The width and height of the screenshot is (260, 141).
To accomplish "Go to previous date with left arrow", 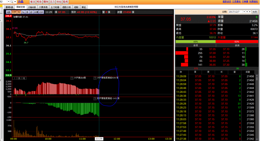I will [247, 12].
